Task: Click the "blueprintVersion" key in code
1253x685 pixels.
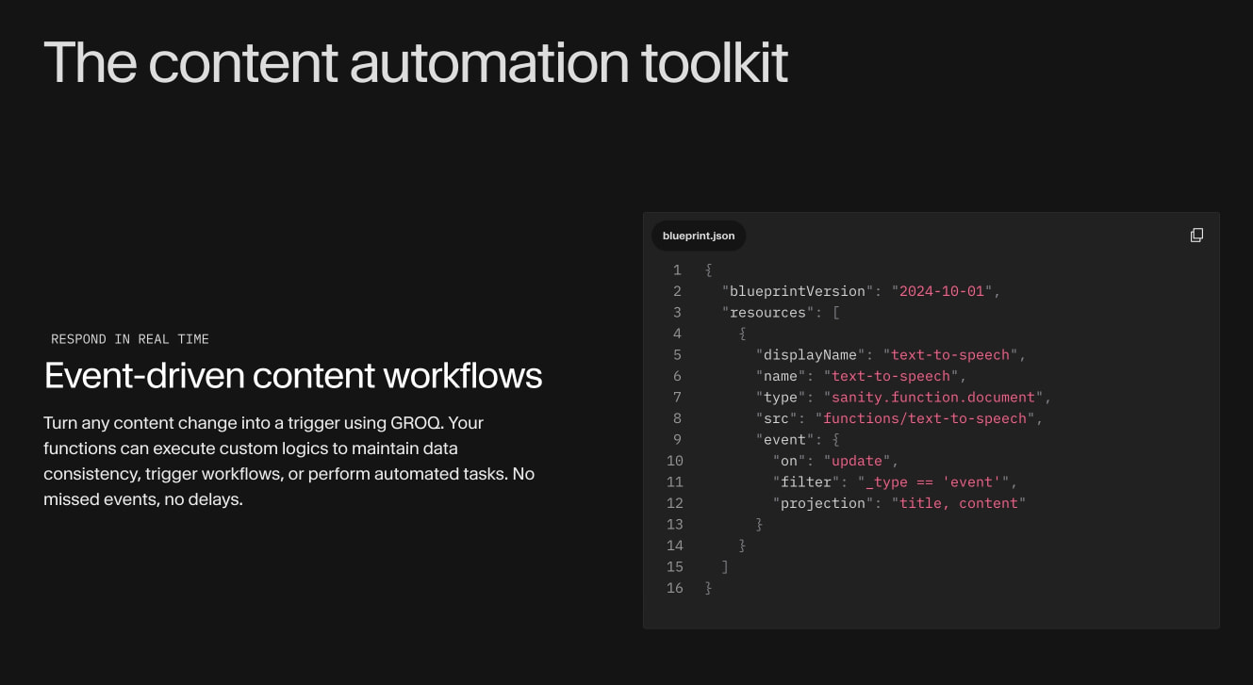Action: (x=799, y=291)
